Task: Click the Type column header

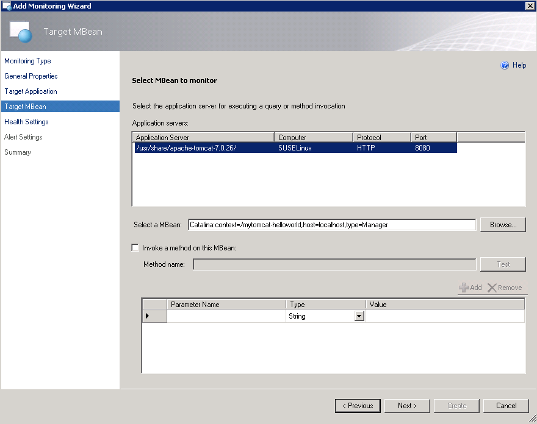Action: [326, 305]
